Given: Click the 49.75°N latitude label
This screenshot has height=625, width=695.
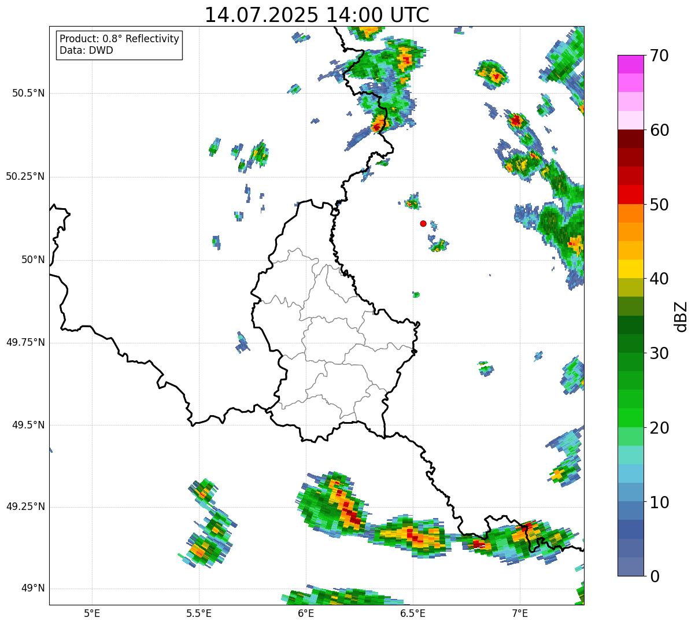Looking at the screenshot, I should pyautogui.click(x=25, y=342).
